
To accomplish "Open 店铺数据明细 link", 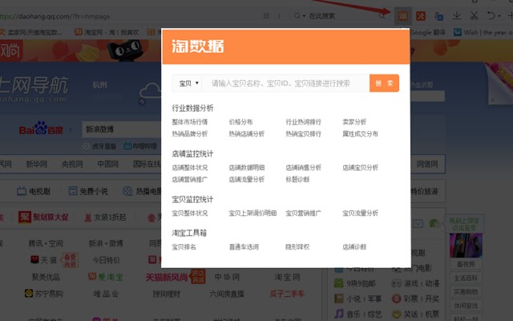I will (247, 168).
